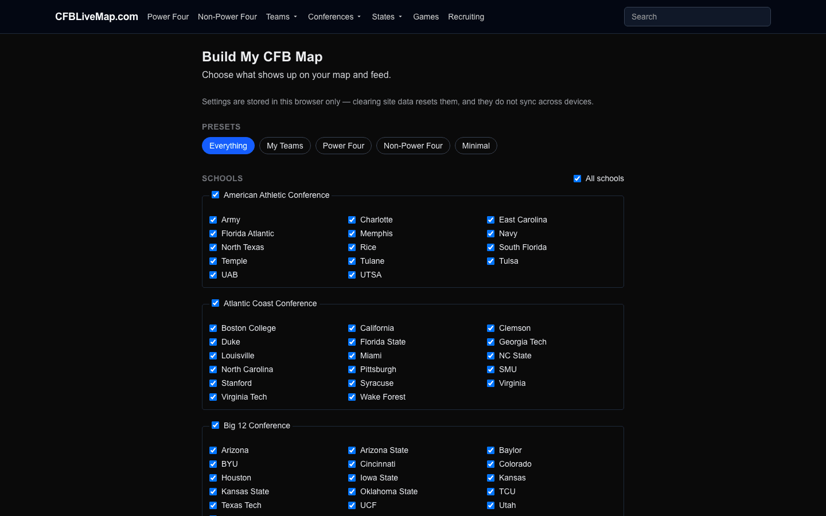Screen dimensions: 826x516
Task: Toggle Wake Forest checkbox
Action: [352, 397]
